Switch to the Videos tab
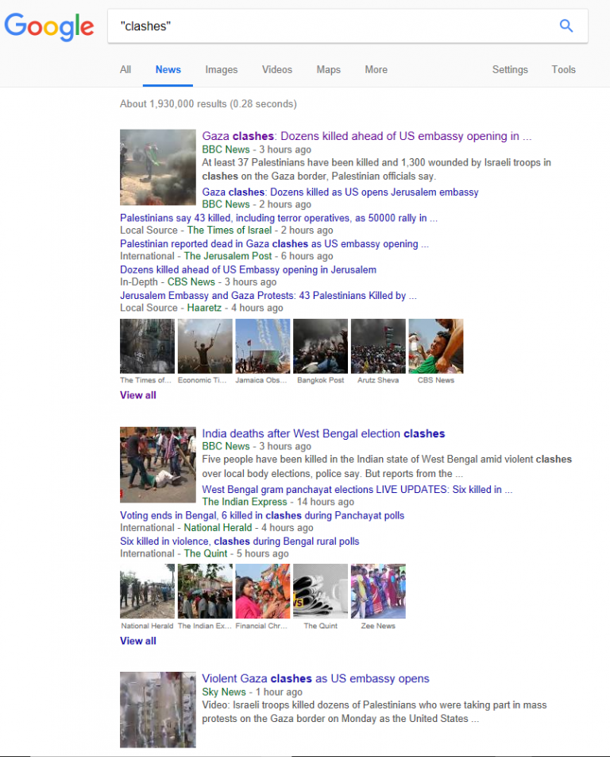This screenshot has height=757, width=610. click(x=277, y=70)
